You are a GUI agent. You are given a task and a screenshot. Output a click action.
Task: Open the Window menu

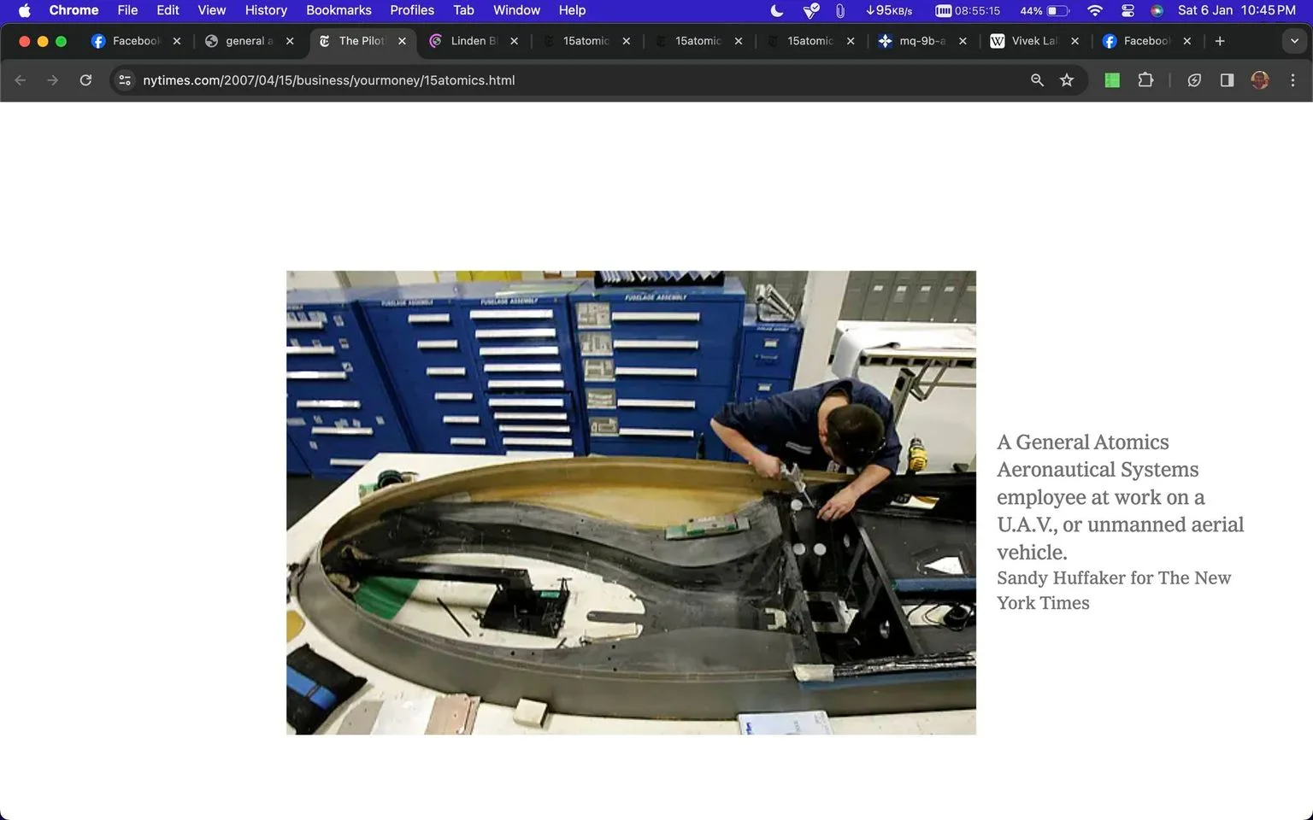(516, 10)
